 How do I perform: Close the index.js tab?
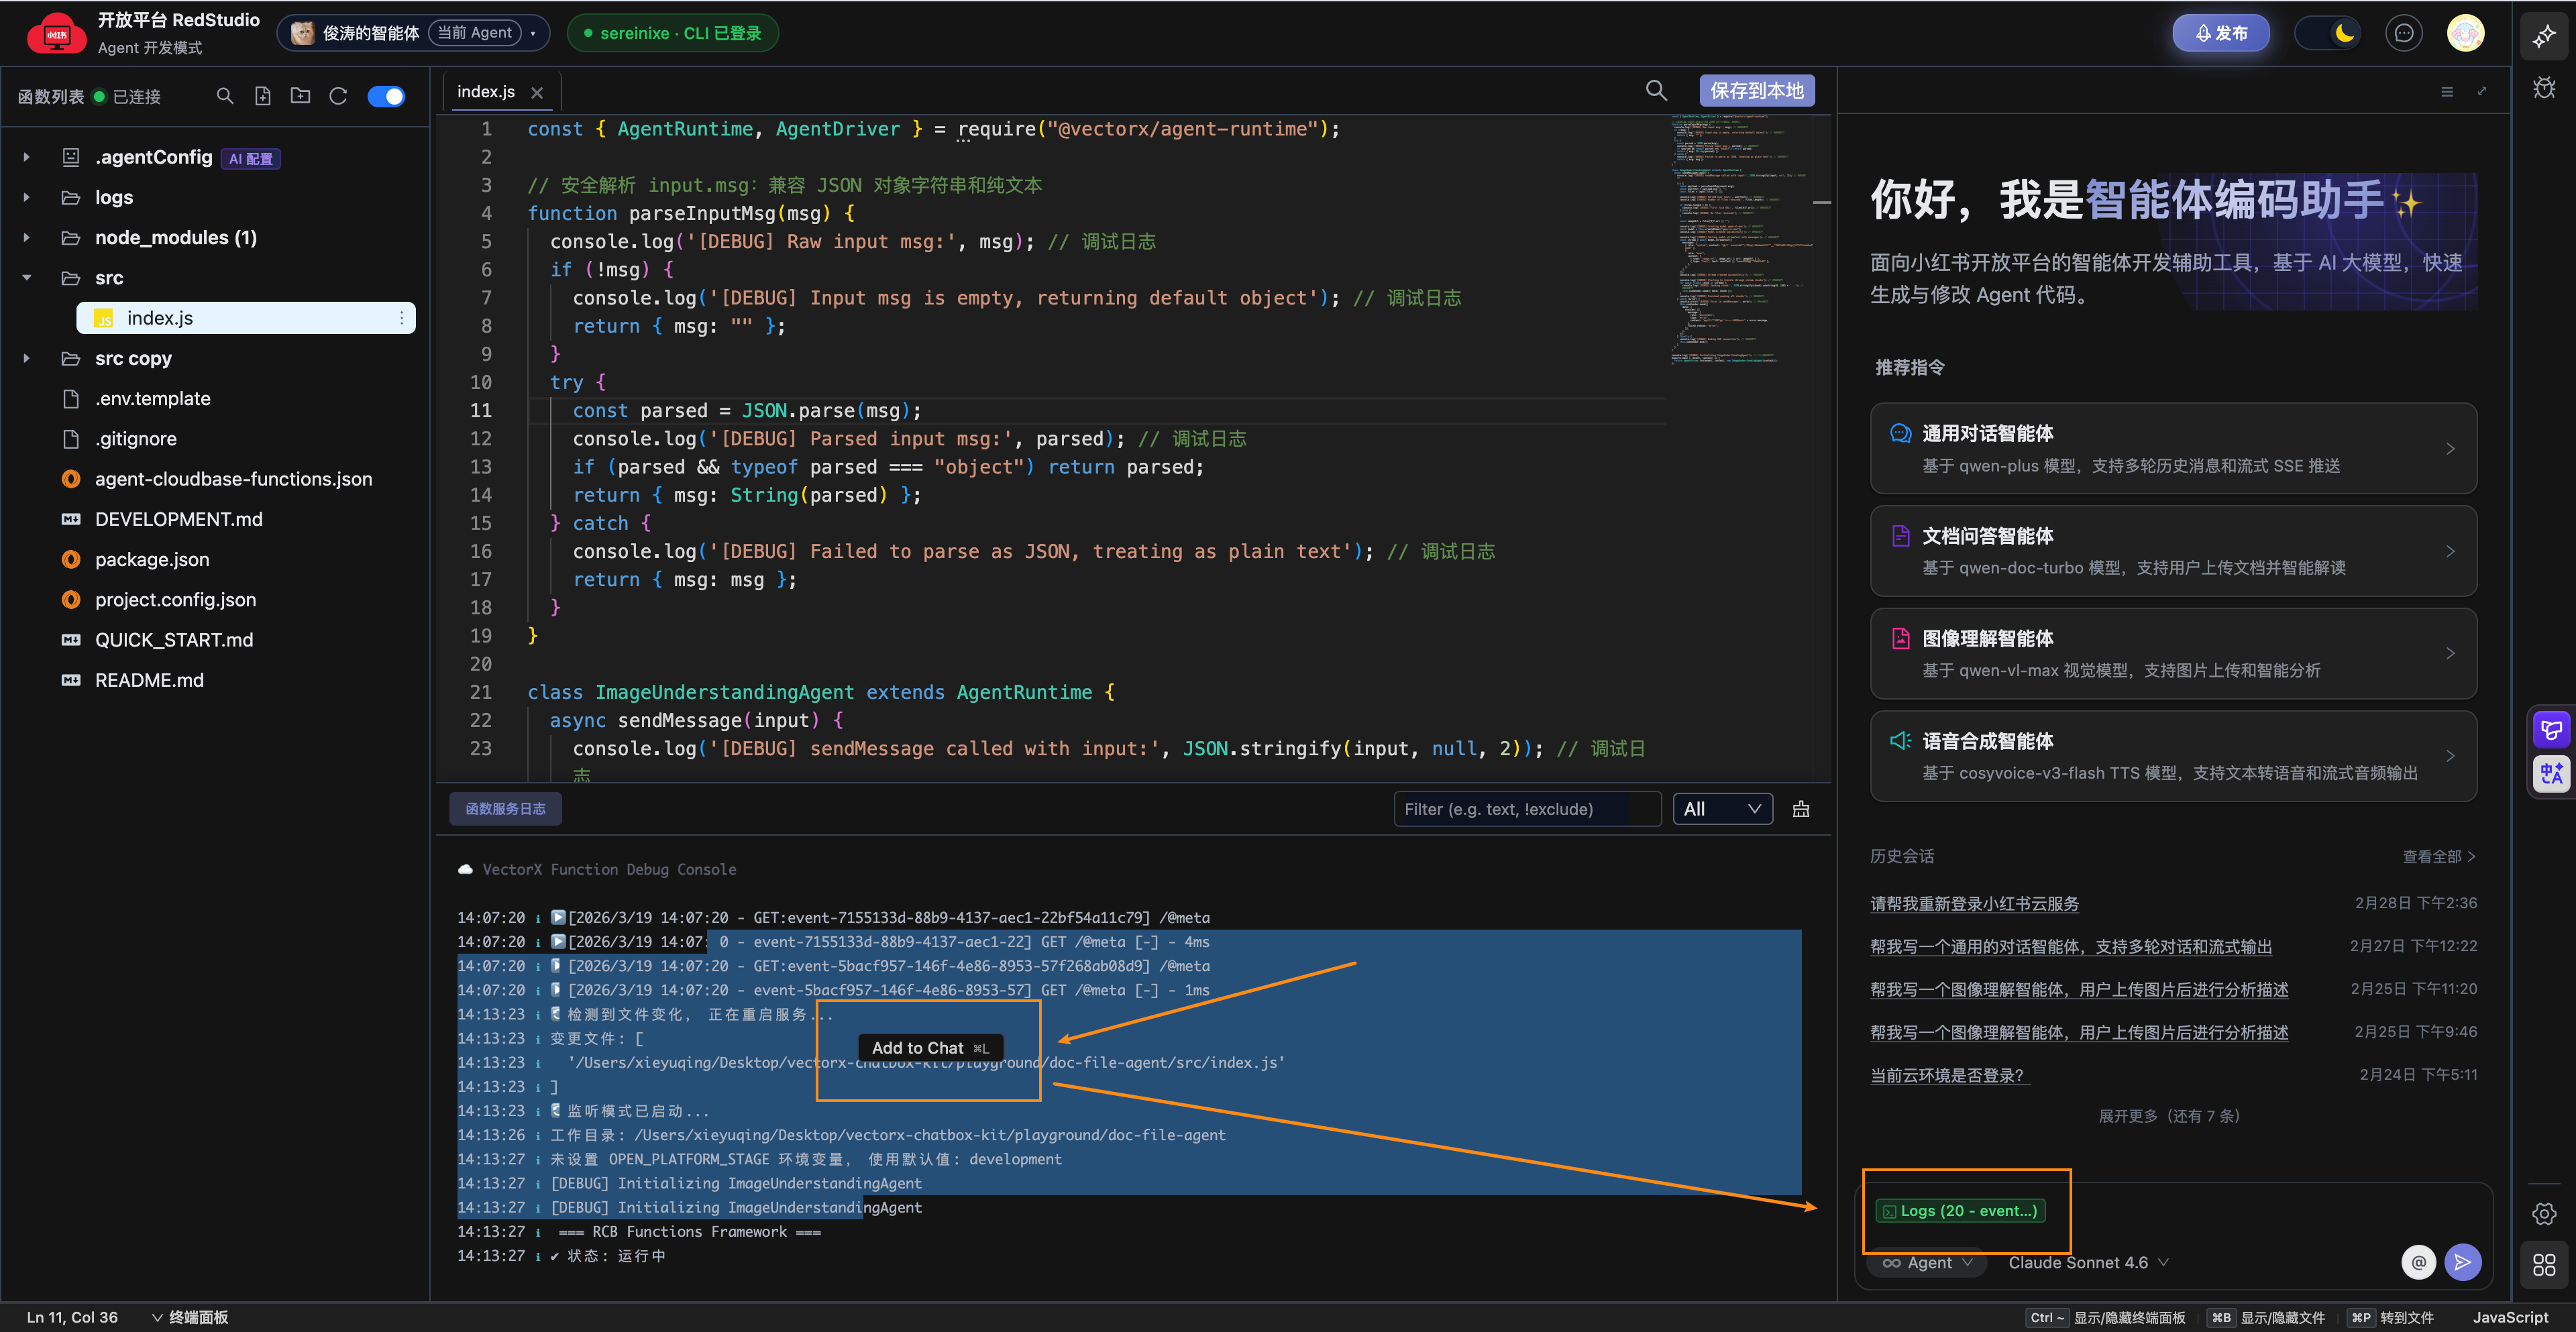(x=537, y=92)
